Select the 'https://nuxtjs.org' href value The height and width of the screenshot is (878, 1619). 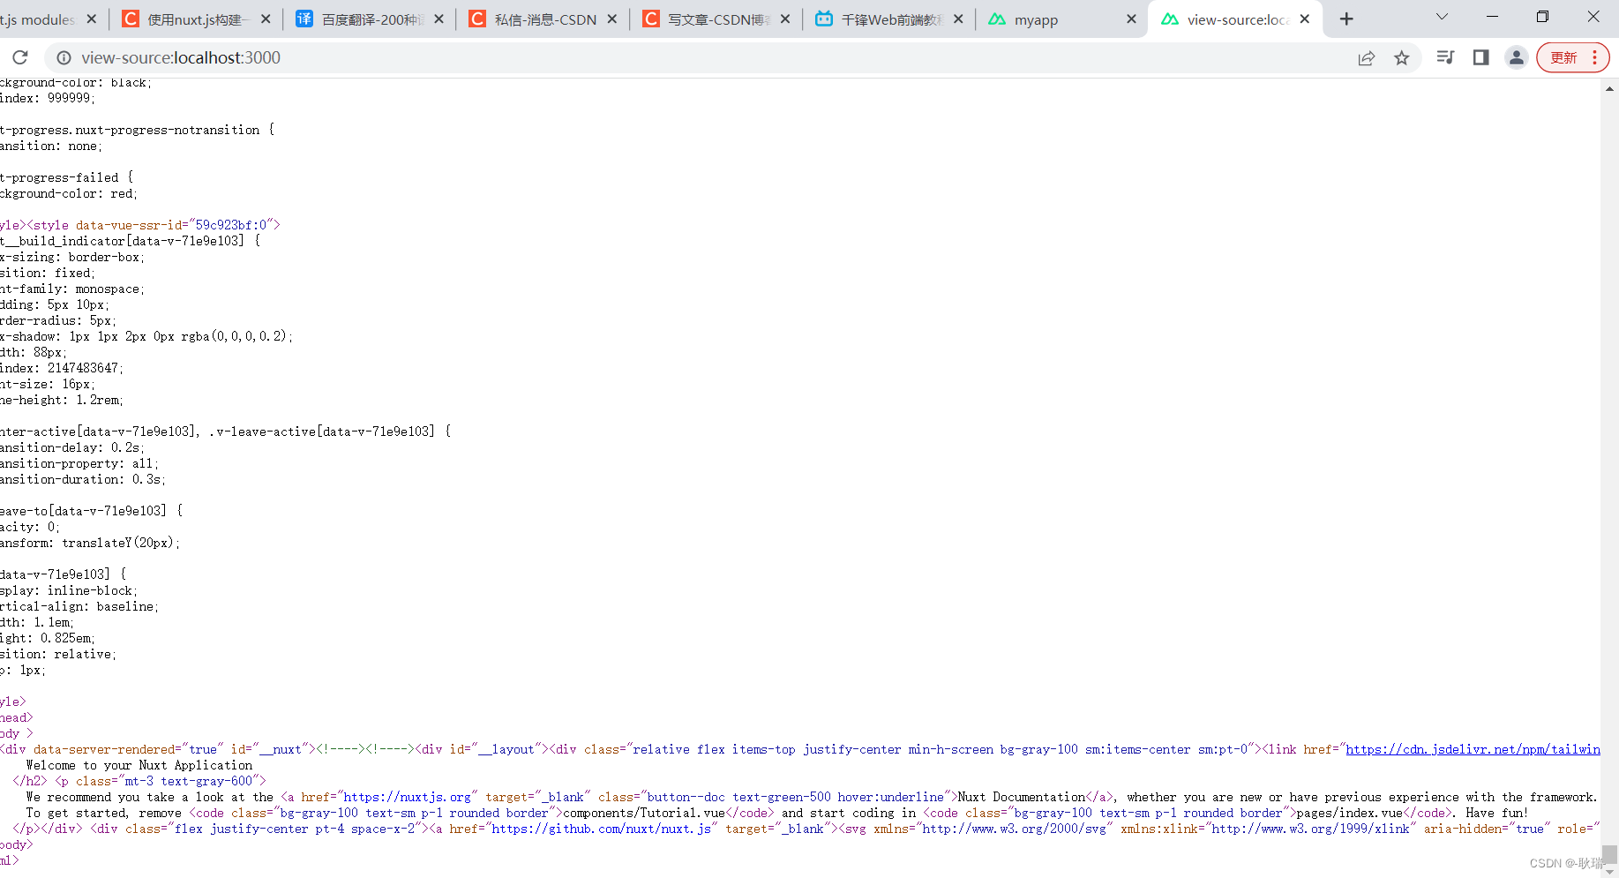point(407,797)
